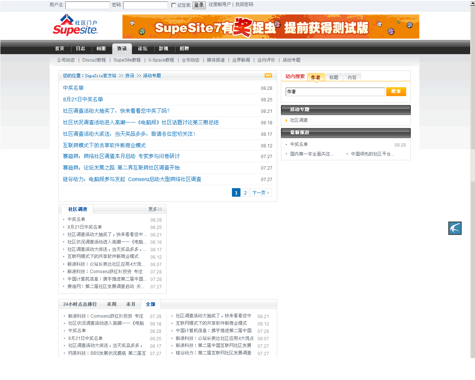Open the 找回密码 link
The height and width of the screenshot is (380, 475).
tap(244, 4)
